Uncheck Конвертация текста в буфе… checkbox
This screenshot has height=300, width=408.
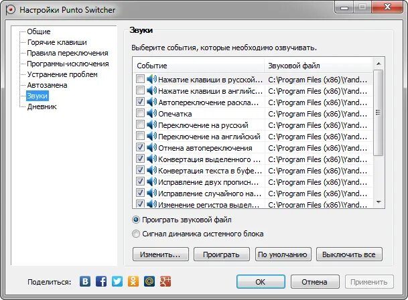tap(140, 170)
